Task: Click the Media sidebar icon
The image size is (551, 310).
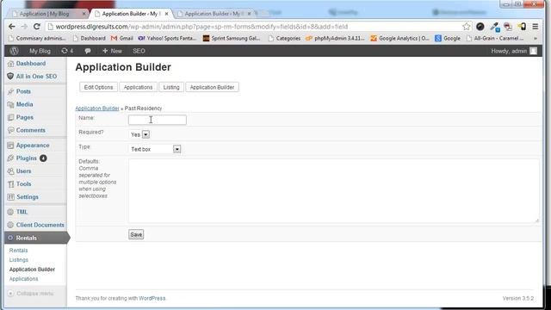Action: click(x=10, y=104)
